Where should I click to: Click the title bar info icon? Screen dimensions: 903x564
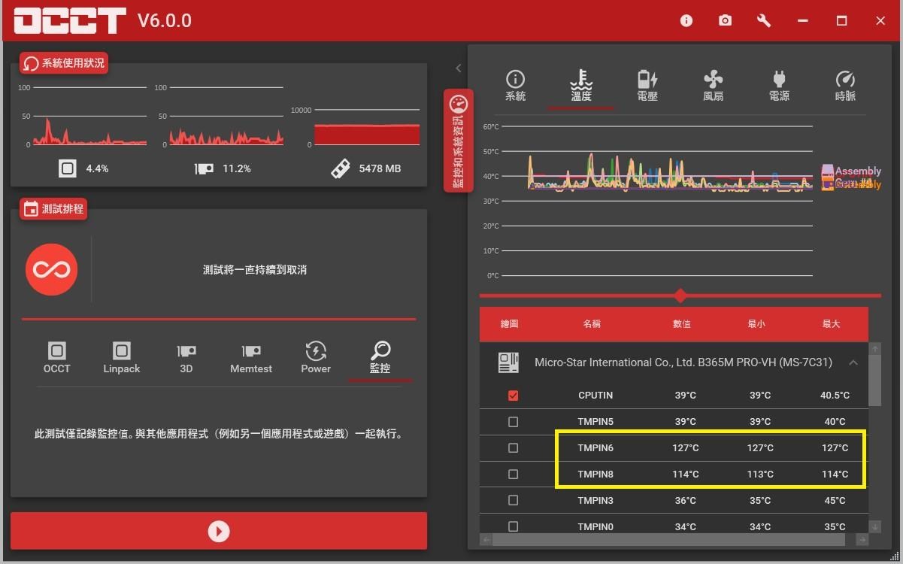pyautogui.click(x=686, y=20)
